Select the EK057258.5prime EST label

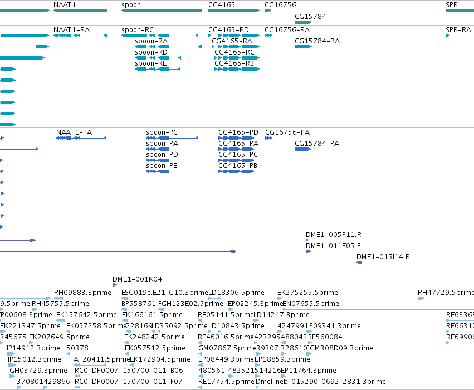pos(96,326)
